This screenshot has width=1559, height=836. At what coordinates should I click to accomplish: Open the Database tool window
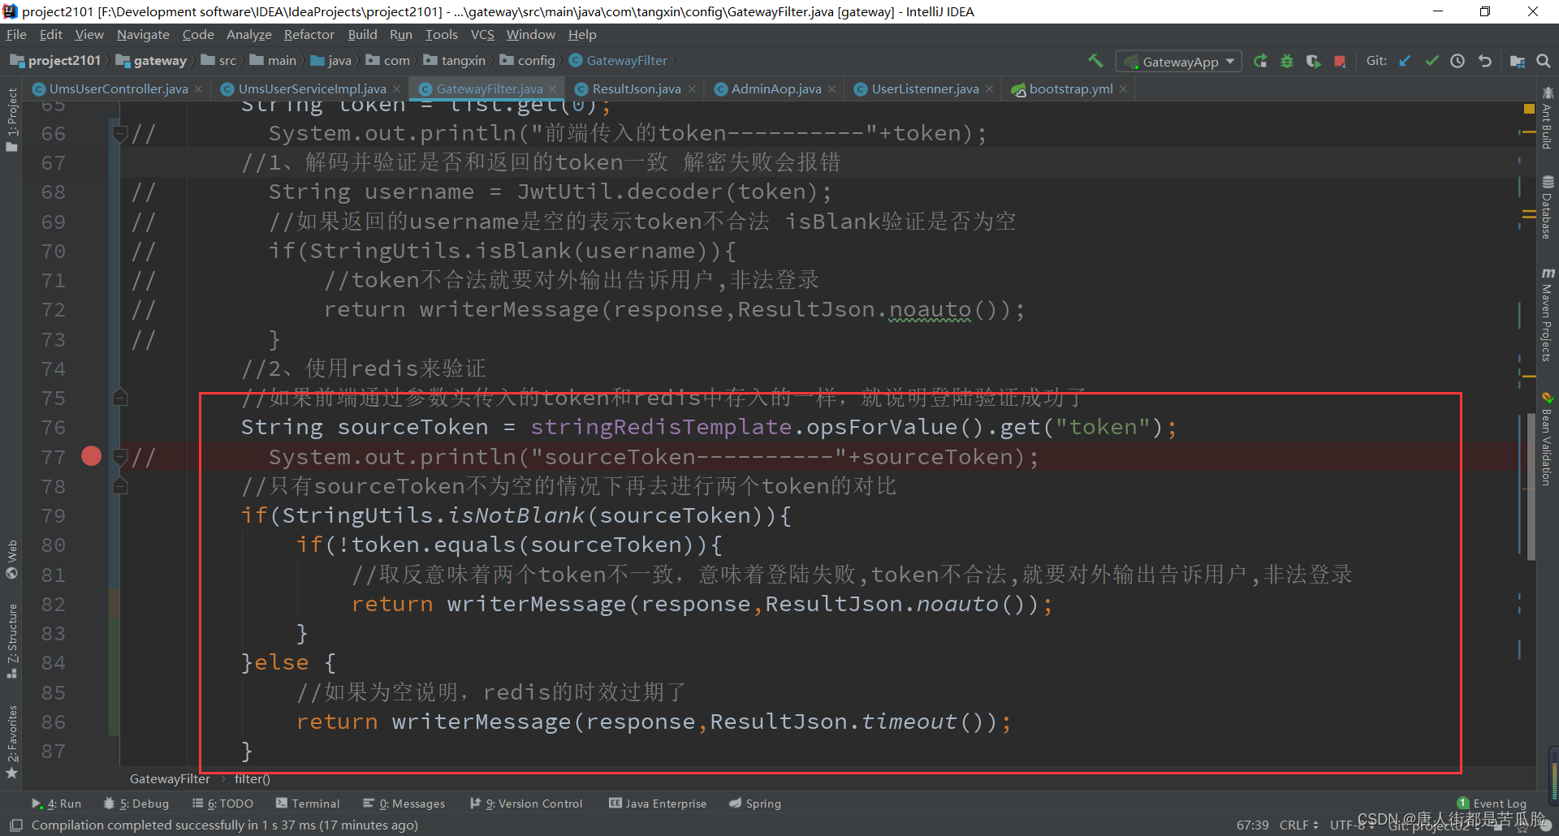[x=1548, y=208]
